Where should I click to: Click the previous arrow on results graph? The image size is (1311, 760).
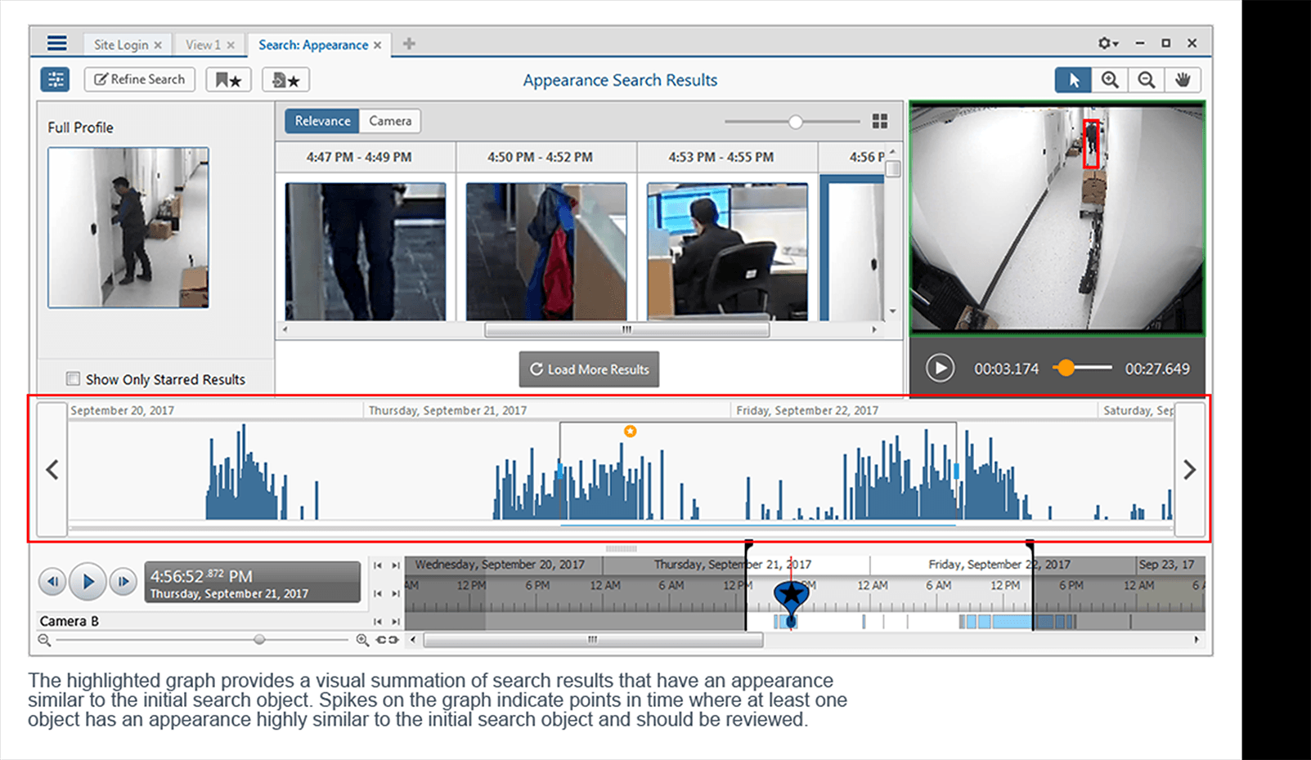tap(52, 469)
